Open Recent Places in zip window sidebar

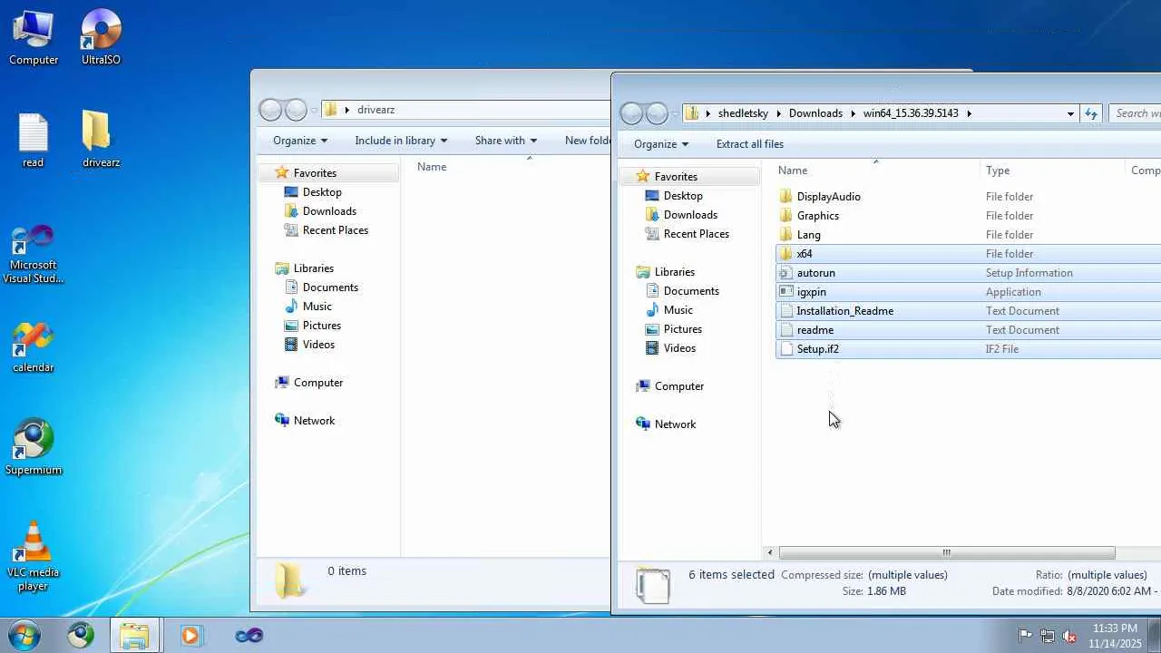click(x=697, y=234)
